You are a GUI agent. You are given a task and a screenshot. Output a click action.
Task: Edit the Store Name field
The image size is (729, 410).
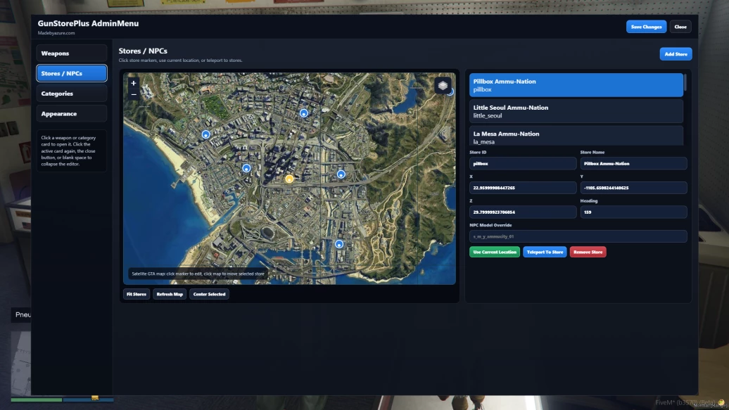pyautogui.click(x=633, y=164)
